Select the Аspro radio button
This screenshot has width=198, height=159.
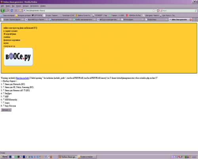coord(4,103)
